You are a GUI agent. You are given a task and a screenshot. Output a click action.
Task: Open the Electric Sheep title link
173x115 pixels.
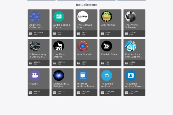pos(110,54)
